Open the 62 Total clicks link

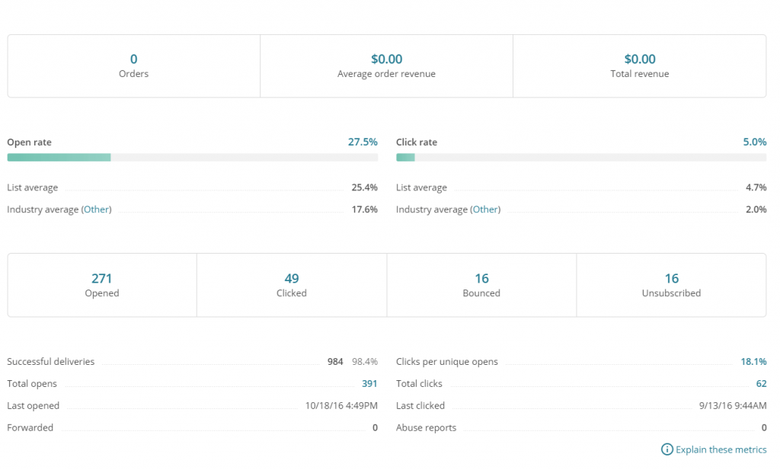[760, 384]
